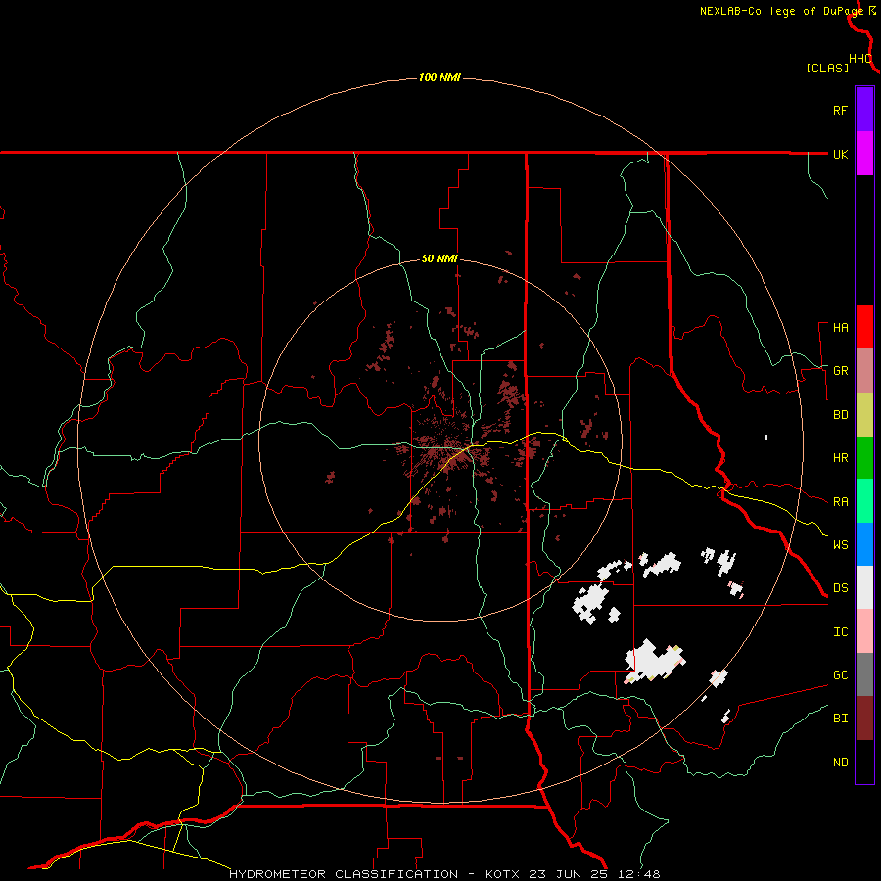Select the [CLAS] legend heading
The height and width of the screenshot is (881, 881).
tap(827, 68)
